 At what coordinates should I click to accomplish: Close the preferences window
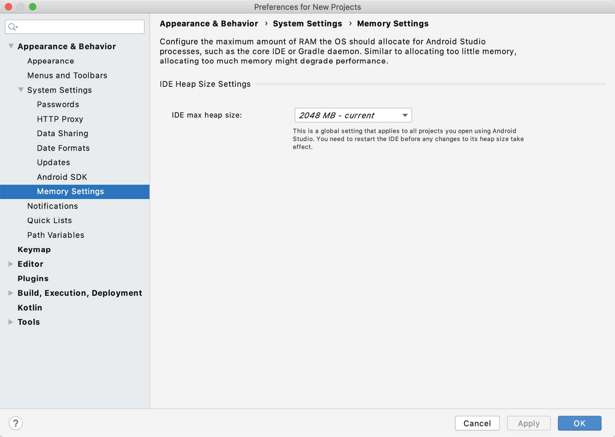tap(8, 7)
